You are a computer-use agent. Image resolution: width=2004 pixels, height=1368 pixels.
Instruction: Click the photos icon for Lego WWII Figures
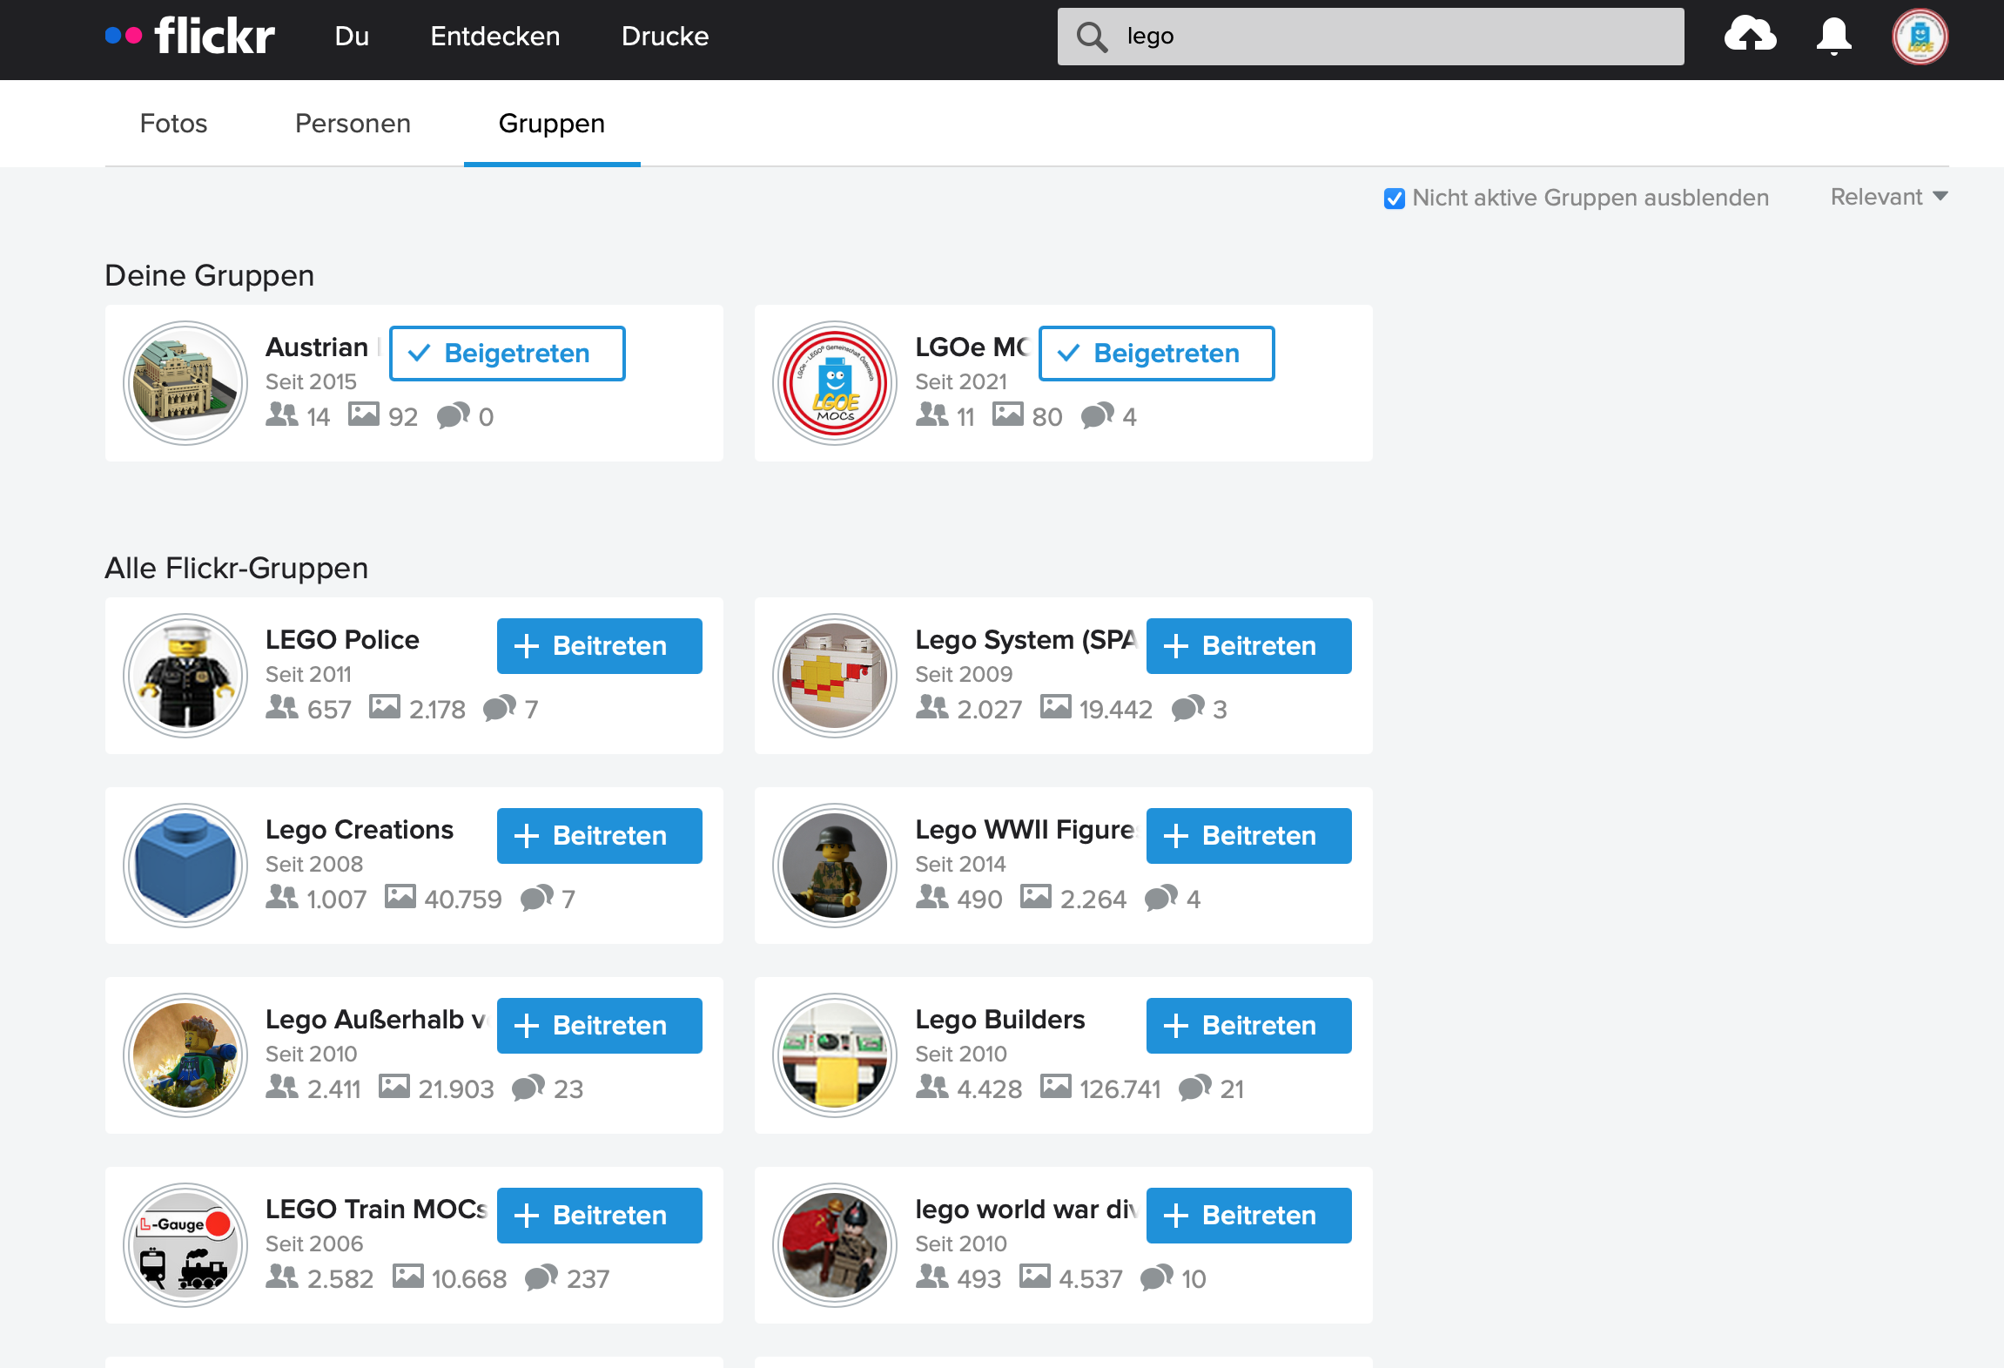coord(1036,897)
